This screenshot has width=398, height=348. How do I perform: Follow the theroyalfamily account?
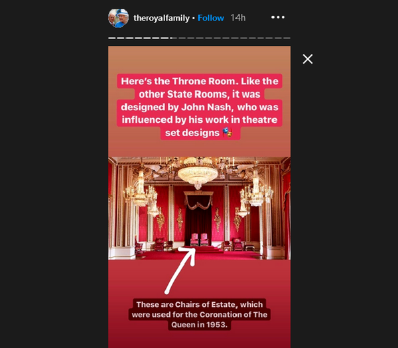(x=211, y=18)
